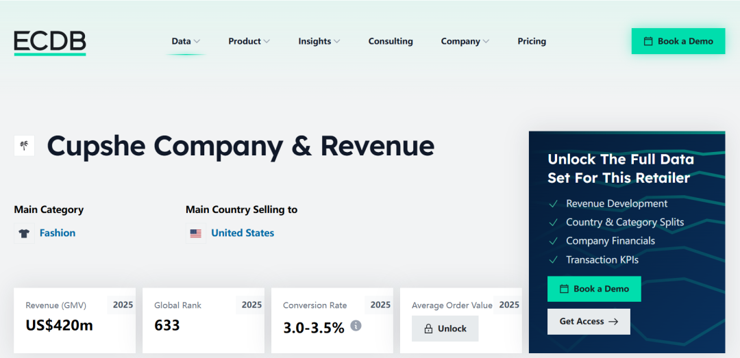Click the Main Country Selling to label
This screenshot has height=358, width=740.
pyautogui.click(x=242, y=209)
